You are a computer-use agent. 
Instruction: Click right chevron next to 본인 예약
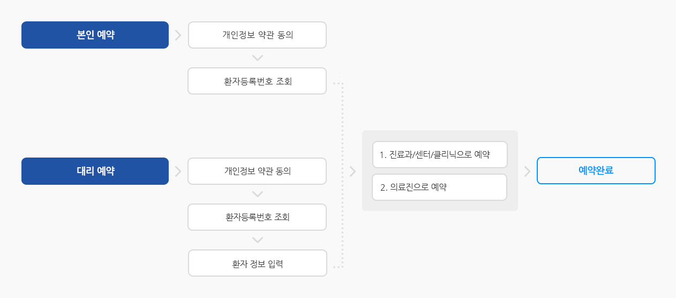[178, 35]
